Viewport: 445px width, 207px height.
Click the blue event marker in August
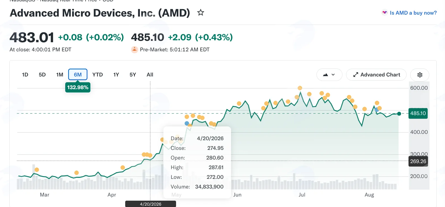pos(376,110)
